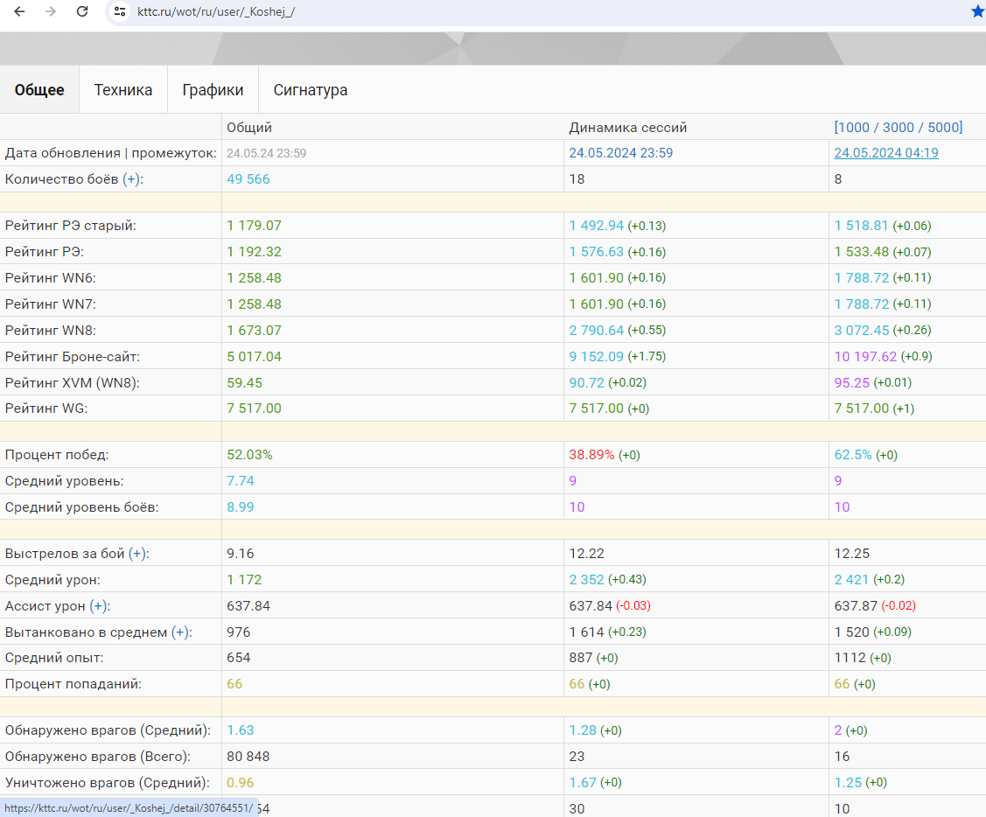Screen dimensions: 986x817
Task: Reload the current page
Action: (82, 11)
